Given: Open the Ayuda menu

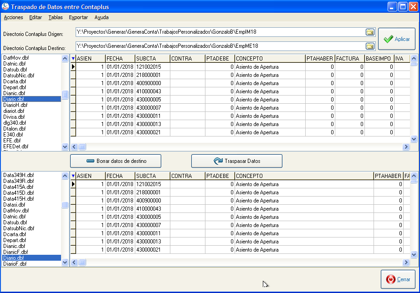Looking at the screenshot, I should pos(102,17).
